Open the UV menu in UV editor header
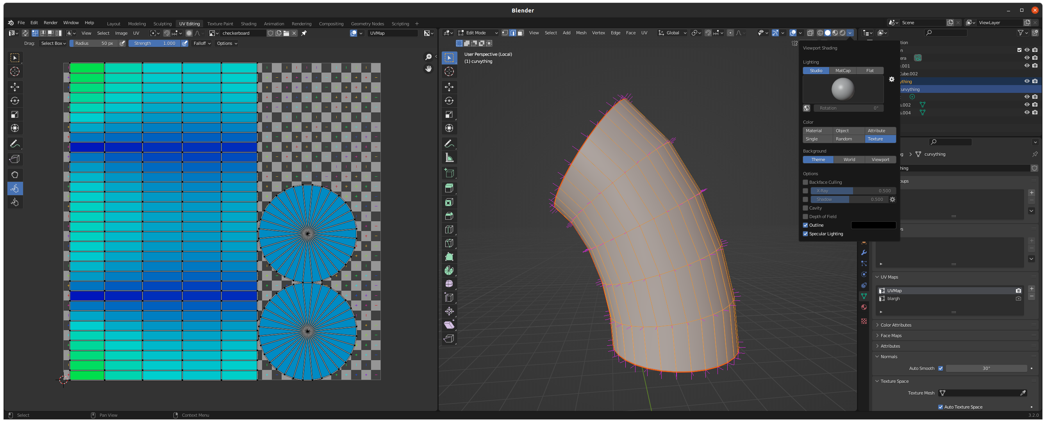Viewport: 1046px width, 423px height. coord(136,33)
